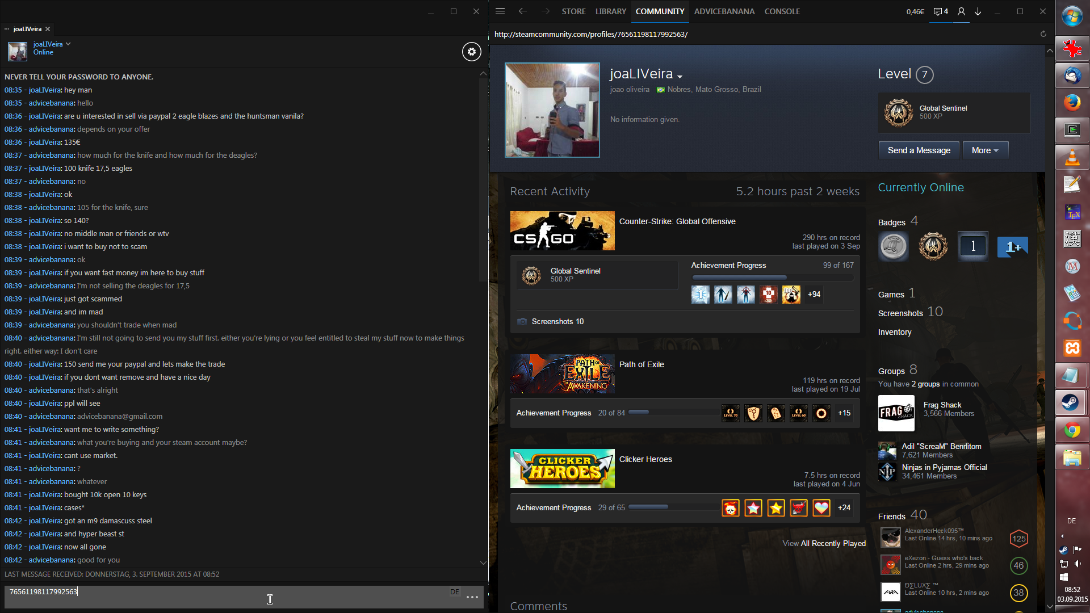
Task: Expand the joaLIVeira chat status chevron
Action: (x=68, y=44)
